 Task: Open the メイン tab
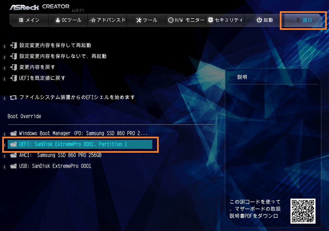tap(29, 20)
